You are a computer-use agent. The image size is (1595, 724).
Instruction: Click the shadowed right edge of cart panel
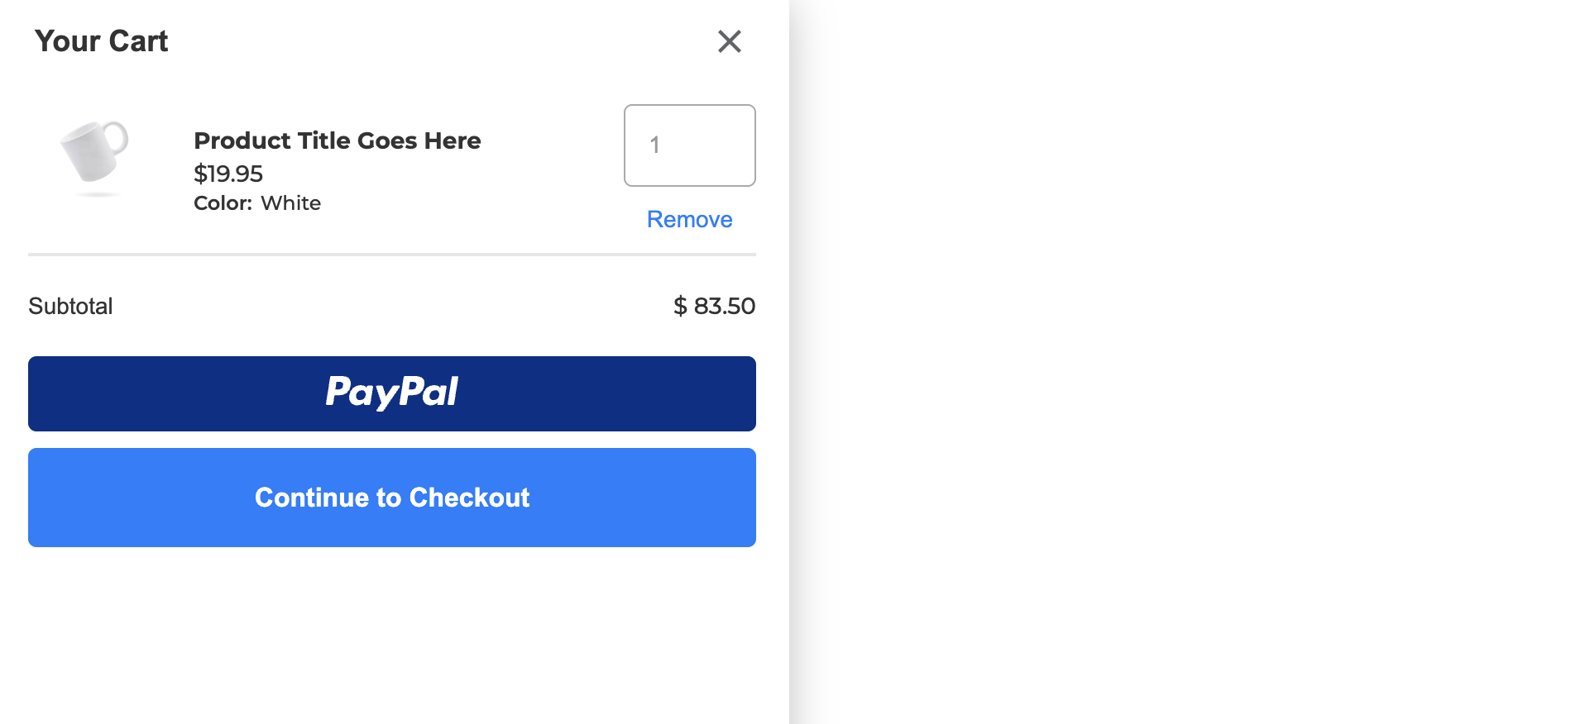[798, 362]
